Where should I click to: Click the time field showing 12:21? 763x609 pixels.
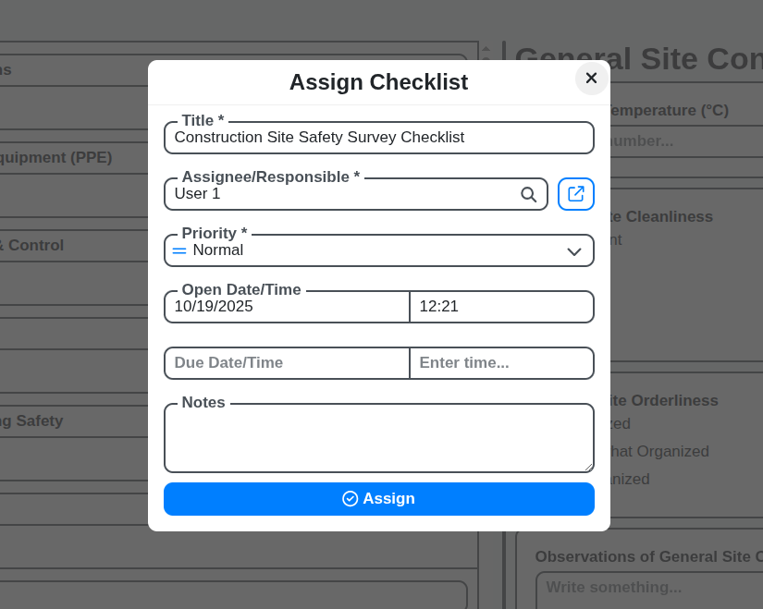coord(499,306)
